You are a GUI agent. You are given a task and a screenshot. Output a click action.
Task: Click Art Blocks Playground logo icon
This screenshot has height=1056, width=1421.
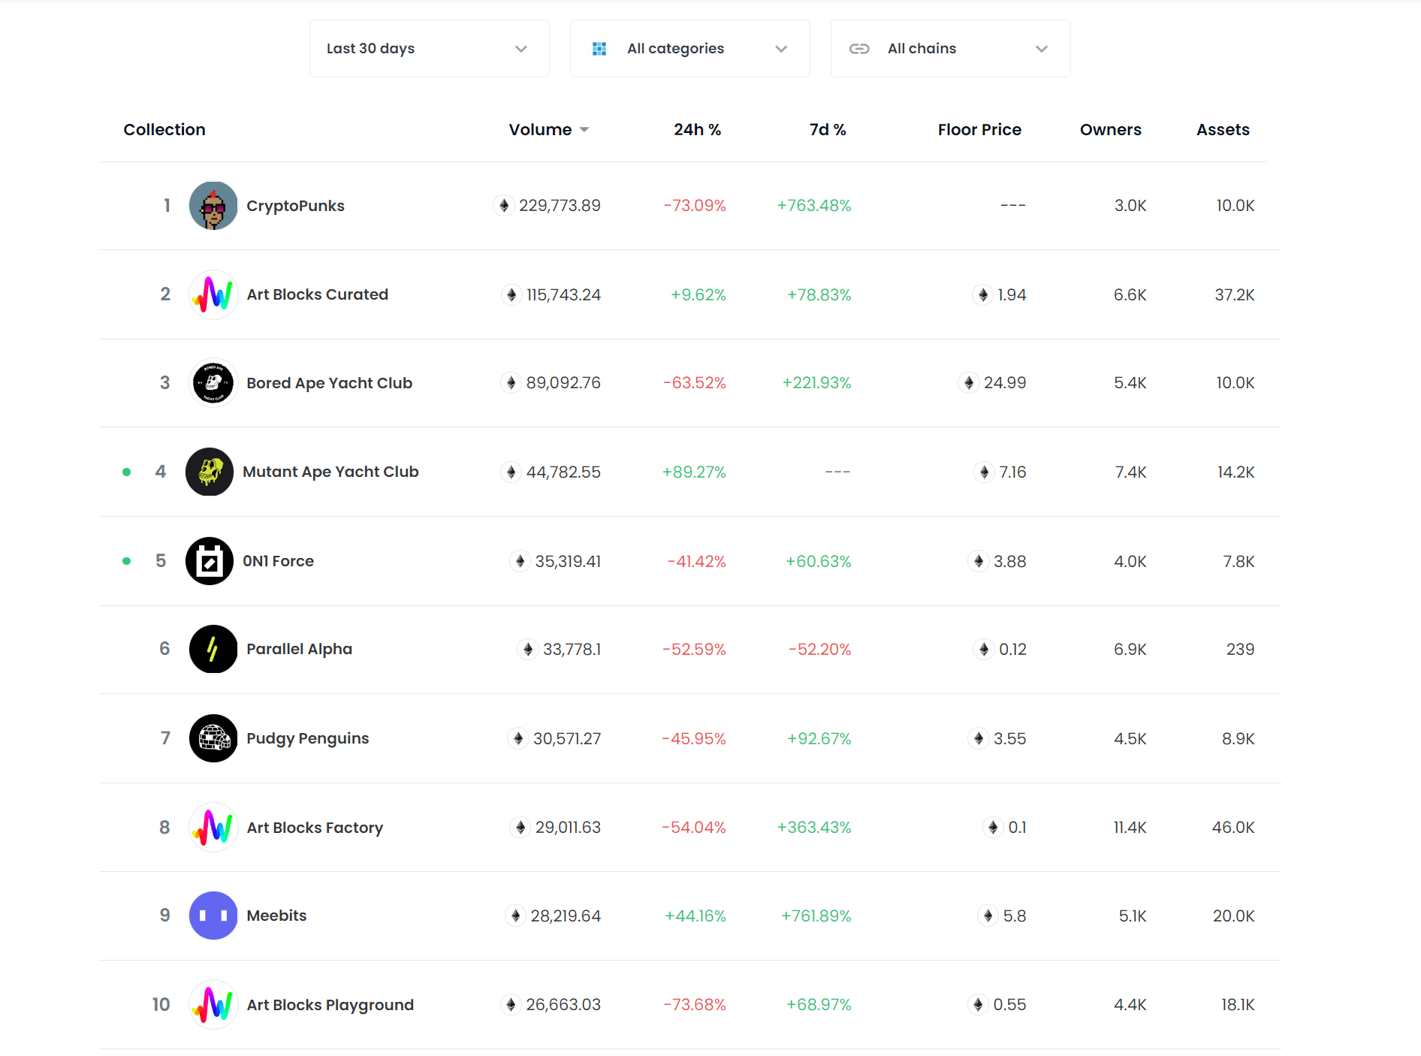pyautogui.click(x=213, y=1005)
